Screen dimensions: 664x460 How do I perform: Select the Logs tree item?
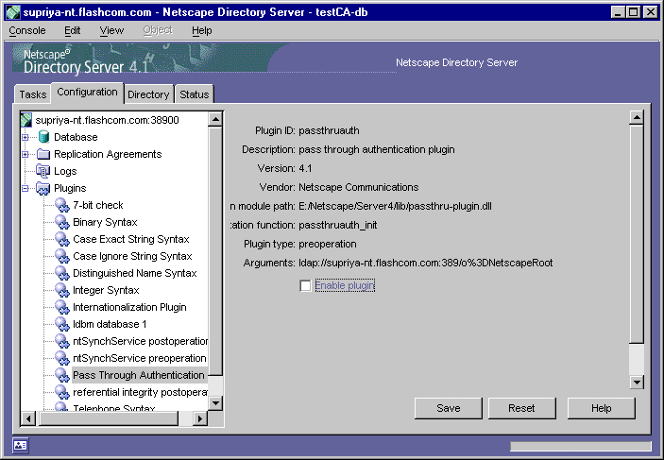click(65, 171)
